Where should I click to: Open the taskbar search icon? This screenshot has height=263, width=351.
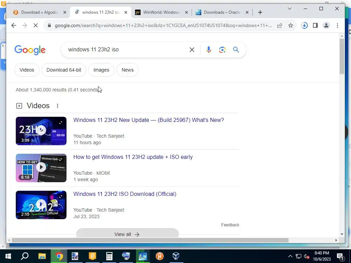(x=25, y=256)
